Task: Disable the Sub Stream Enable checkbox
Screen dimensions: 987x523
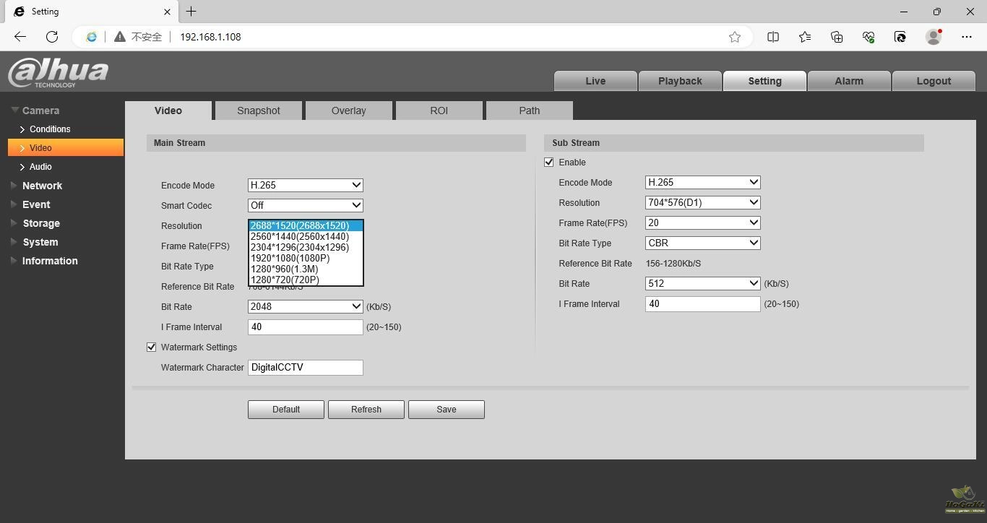Action: click(x=549, y=163)
